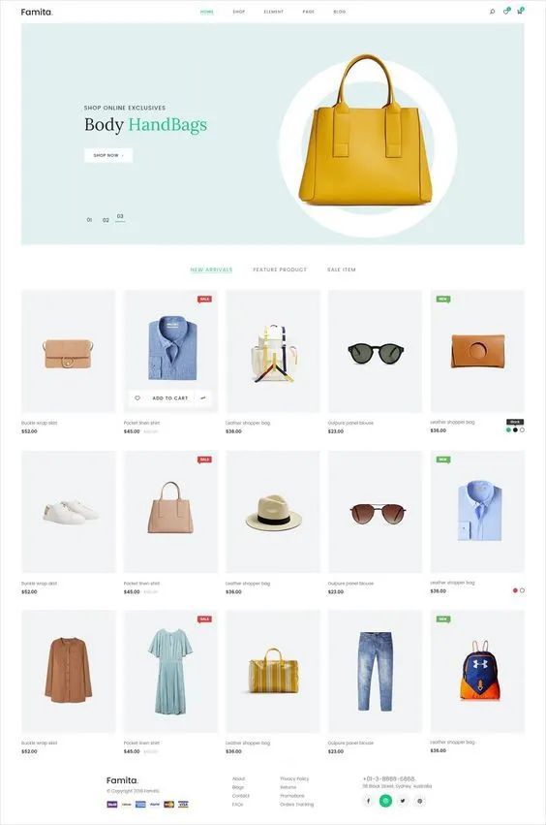This screenshot has height=825, width=546.
Task: Open the straw hat product thumbnail
Action: (x=273, y=512)
